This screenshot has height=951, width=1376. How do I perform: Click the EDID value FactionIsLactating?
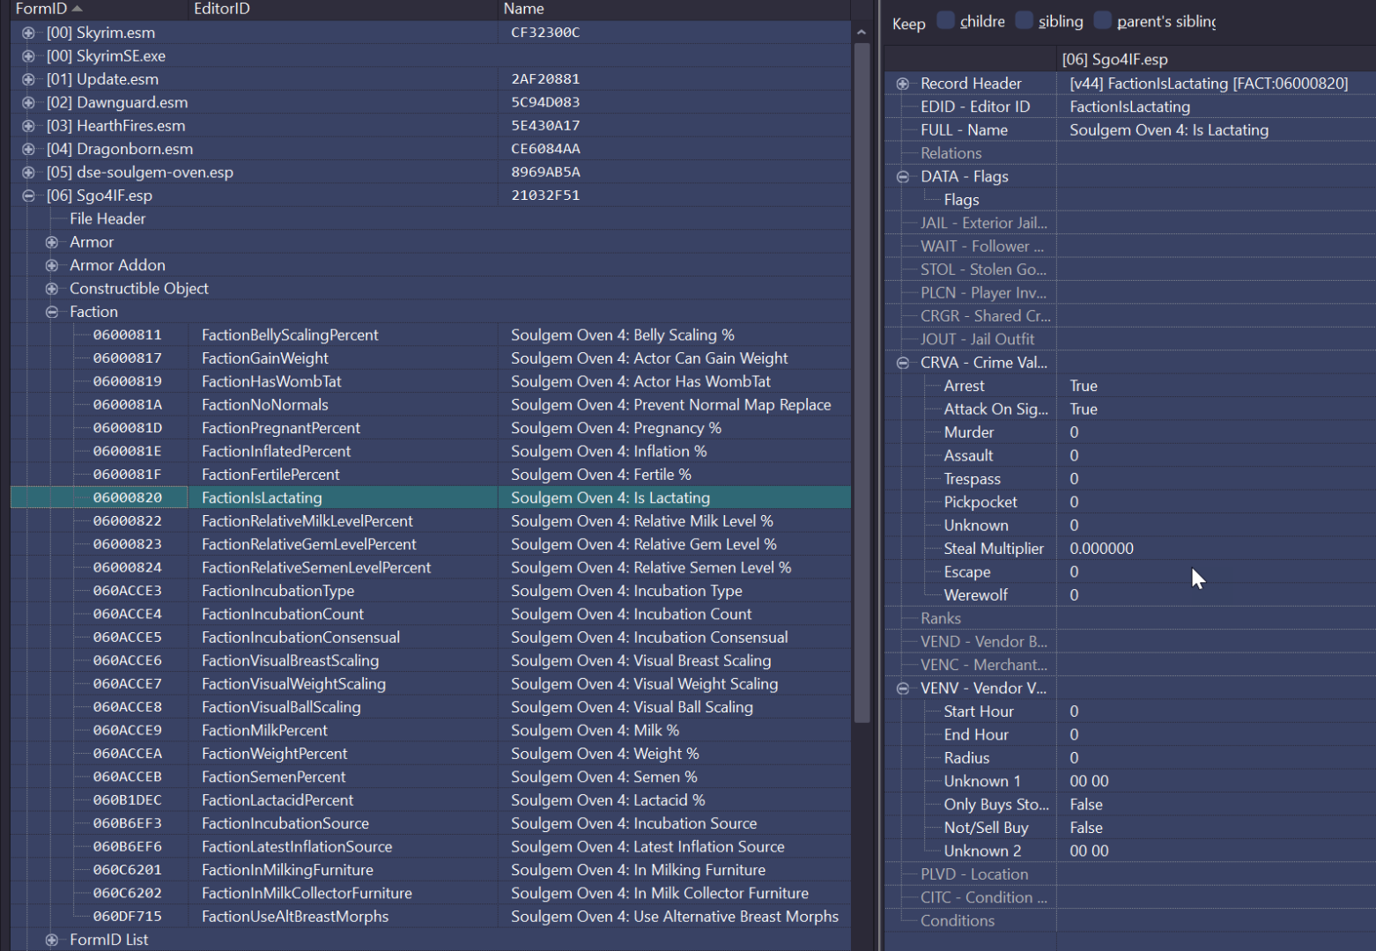(x=1130, y=107)
